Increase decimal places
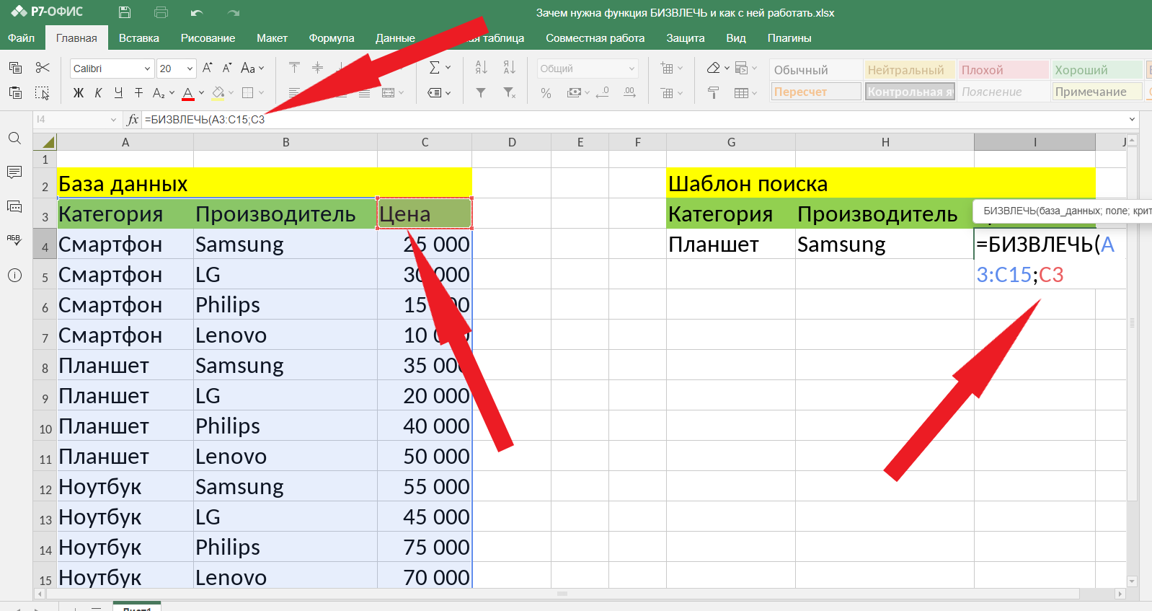The height and width of the screenshot is (611, 1152). [x=629, y=92]
